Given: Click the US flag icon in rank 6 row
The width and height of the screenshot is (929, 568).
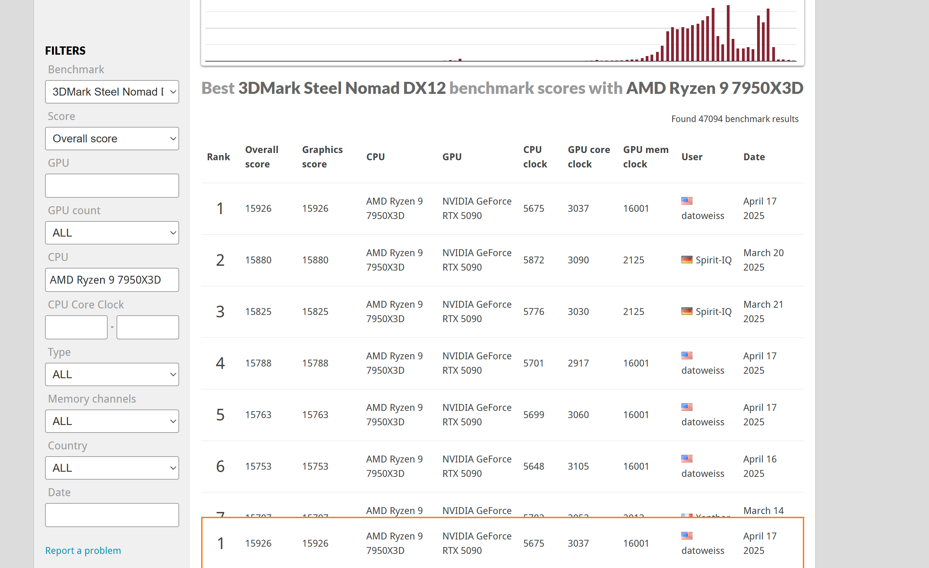Looking at the screenshot, I should coord(687,459).
